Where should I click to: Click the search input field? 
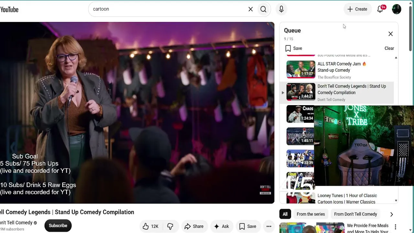tap(168, 9)
